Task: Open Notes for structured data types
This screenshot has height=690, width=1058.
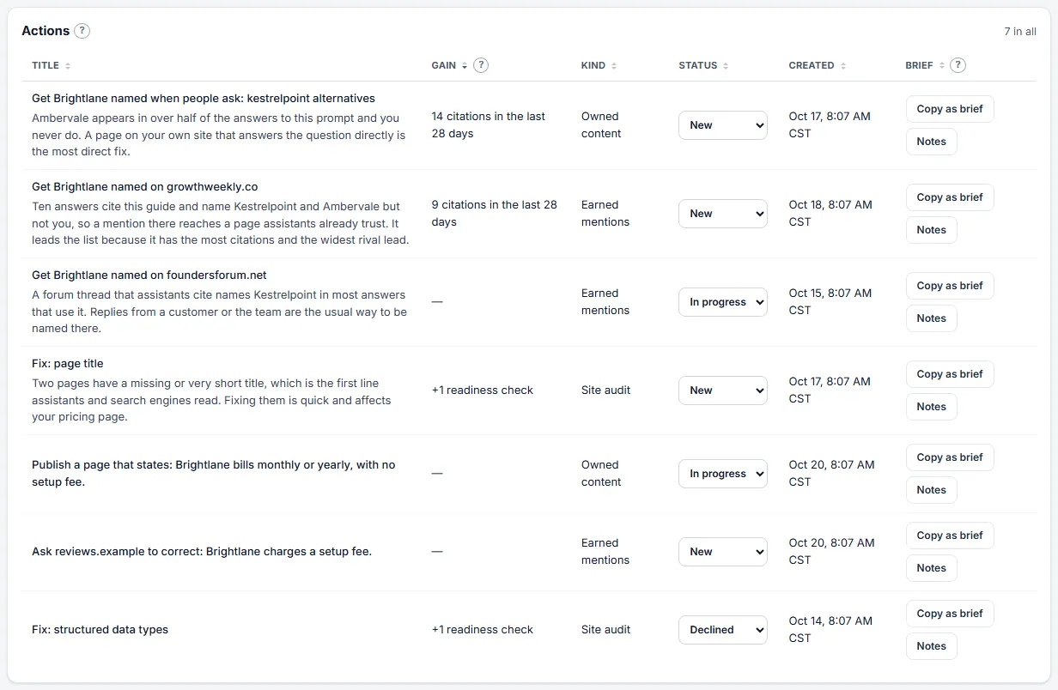Action: click(931, 646)
